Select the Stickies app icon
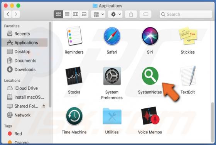Image resolution: width=216 pixels, height=145 pixels. (x=188, y=36)
